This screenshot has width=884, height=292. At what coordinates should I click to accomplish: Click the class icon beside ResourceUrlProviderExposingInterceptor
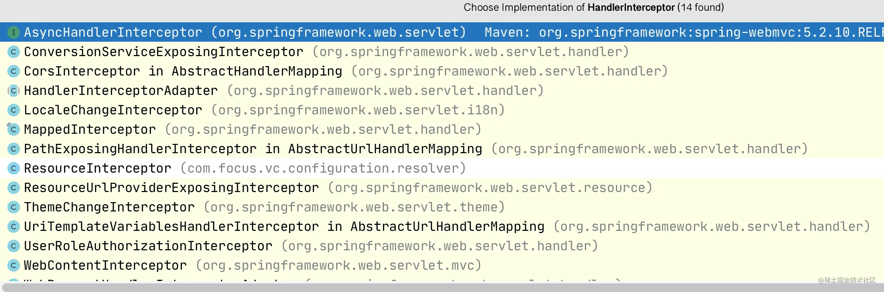[13, 188]
